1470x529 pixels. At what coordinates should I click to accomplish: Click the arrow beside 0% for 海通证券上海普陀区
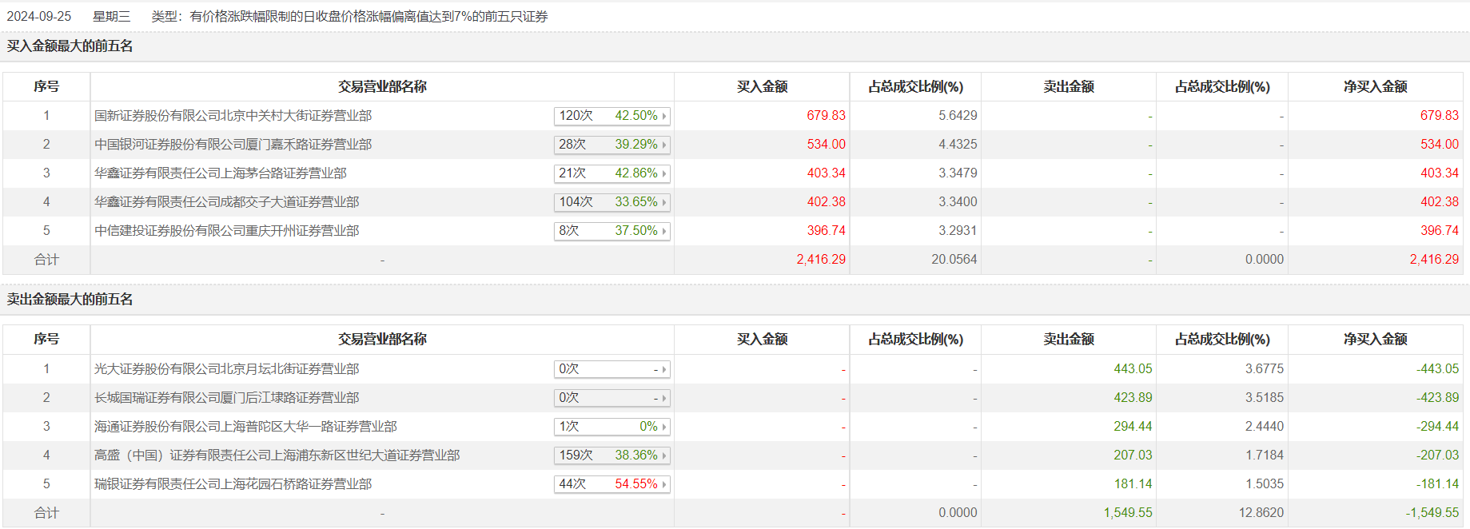pos(663,427)
